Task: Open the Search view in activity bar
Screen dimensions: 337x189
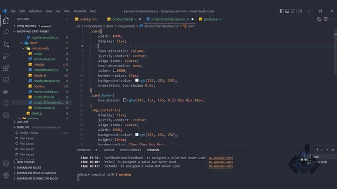Action: (6, 33)
